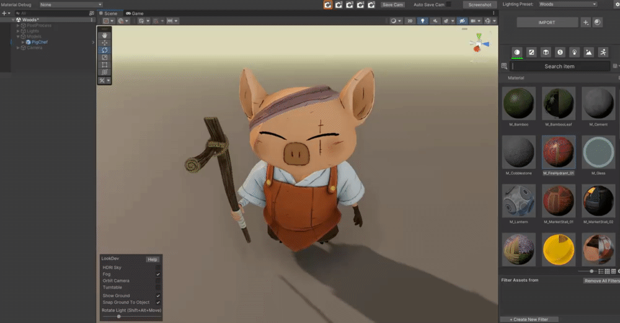
Task: Select the Hand view tool
Action: click(x=104, y=35)
